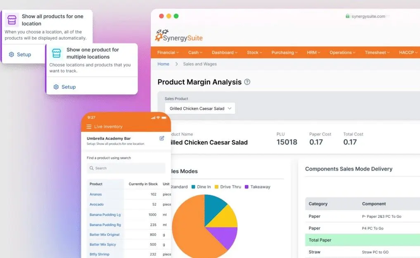The image size is (420, 258).
Task: Open the Btfly Shrimp product
Action: coord(100,254)
